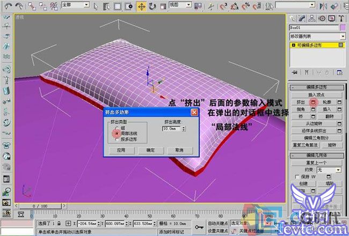Enable the 保持 UV checkbox
Image resolution: width=349 pixels, height=236 pixels.
click(x=297, y=177)
